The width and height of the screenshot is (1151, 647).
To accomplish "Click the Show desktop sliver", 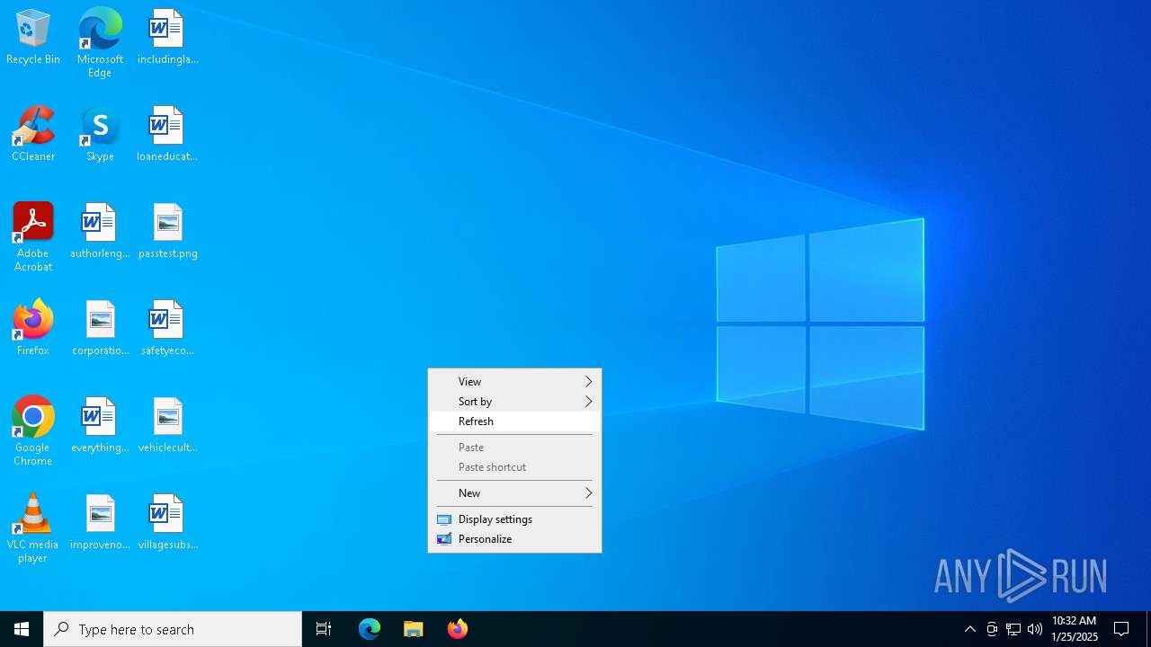I will coord(1148,629).
